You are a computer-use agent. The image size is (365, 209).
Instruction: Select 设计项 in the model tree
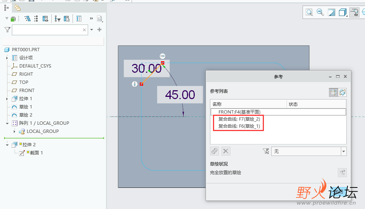[x=26, y=58]
